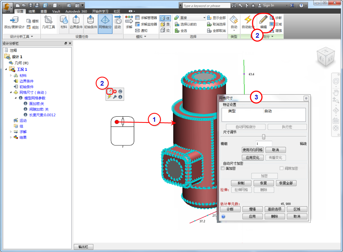Open the Vault ribbon tab
Viewport: 343px width, 252px height.
pyautogui.click(x=56, y=12)
